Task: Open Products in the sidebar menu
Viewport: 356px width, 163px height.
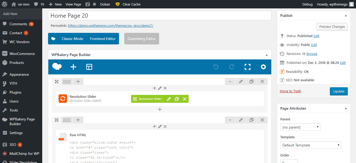Action: 17,63
